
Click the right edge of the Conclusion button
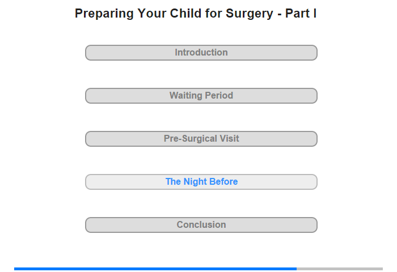(316, 225)
